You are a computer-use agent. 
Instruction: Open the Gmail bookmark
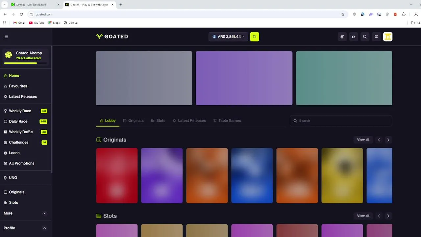(x=19, y=23)
